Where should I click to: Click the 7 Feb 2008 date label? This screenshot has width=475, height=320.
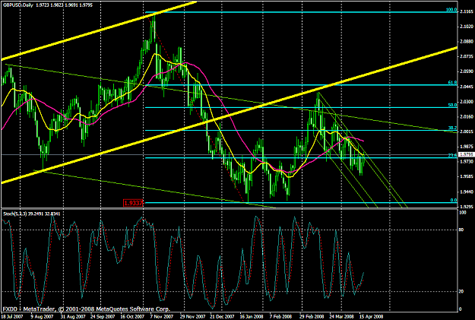click(x=280, y=316)
